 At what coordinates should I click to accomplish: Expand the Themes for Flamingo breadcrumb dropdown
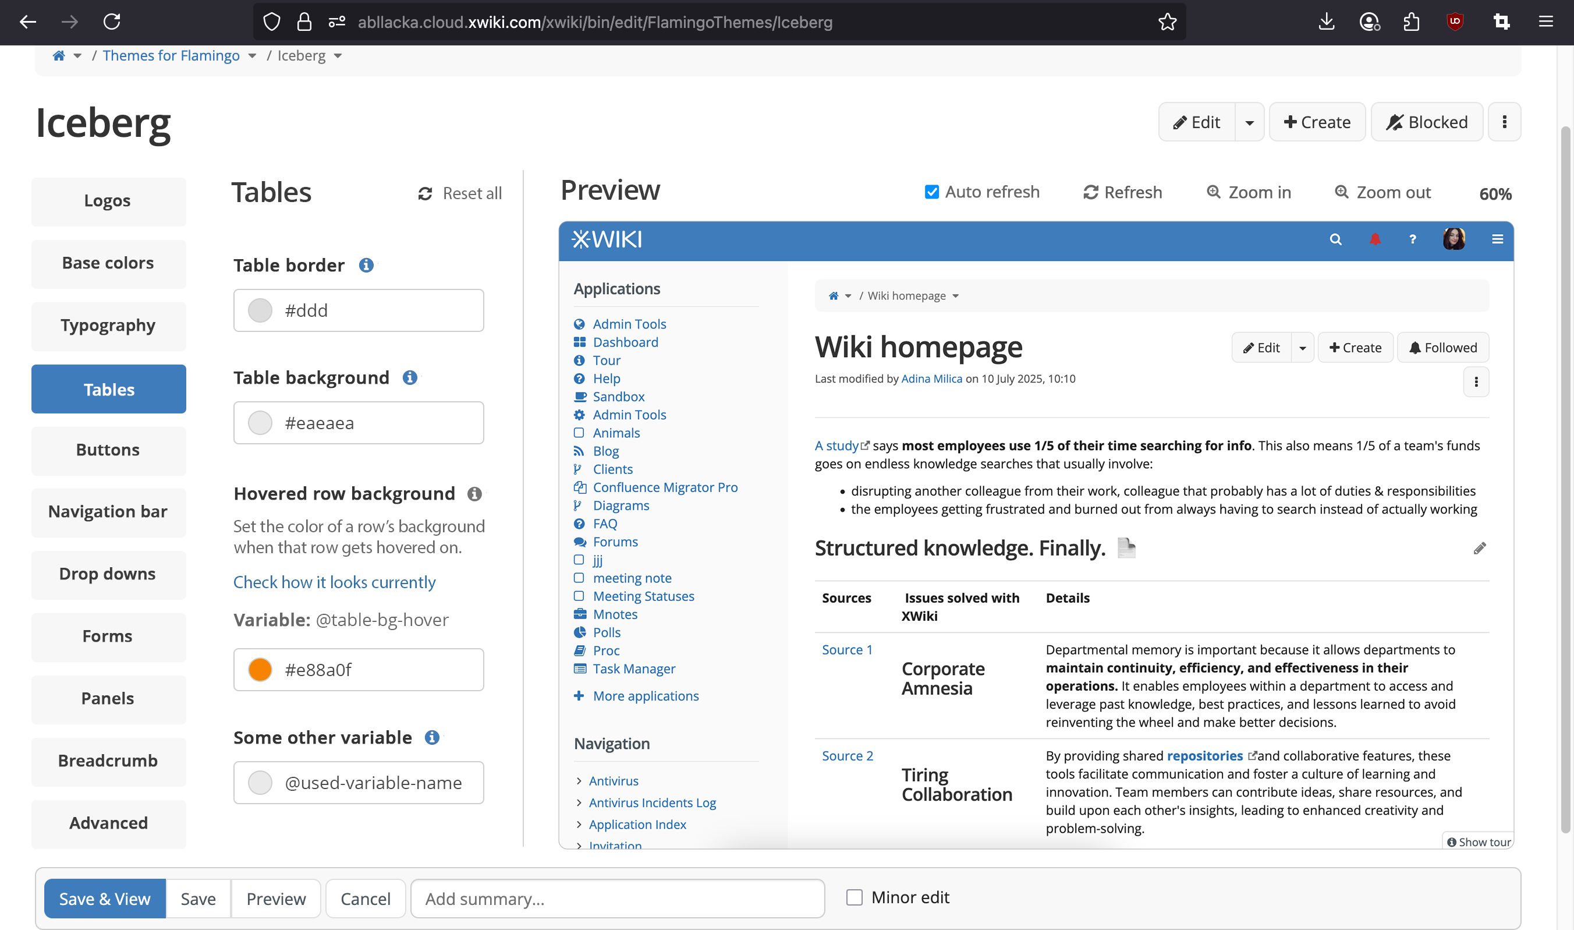point(252,56)
